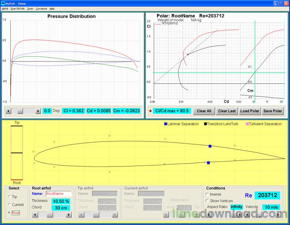Select the upper surface blue separation marker
This screenshot has height=225, width=290.
210,146
